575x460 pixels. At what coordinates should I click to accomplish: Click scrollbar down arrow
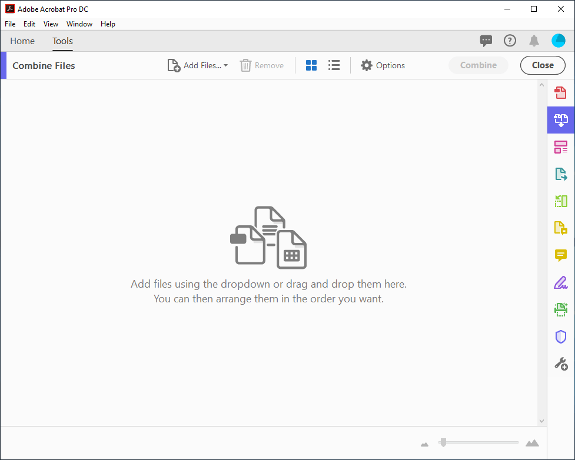pyautogui.click(x=541, y=421)
